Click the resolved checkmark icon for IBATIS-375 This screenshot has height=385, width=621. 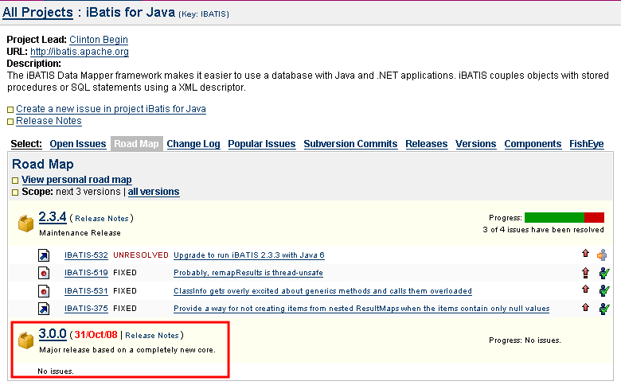(604, 309)
